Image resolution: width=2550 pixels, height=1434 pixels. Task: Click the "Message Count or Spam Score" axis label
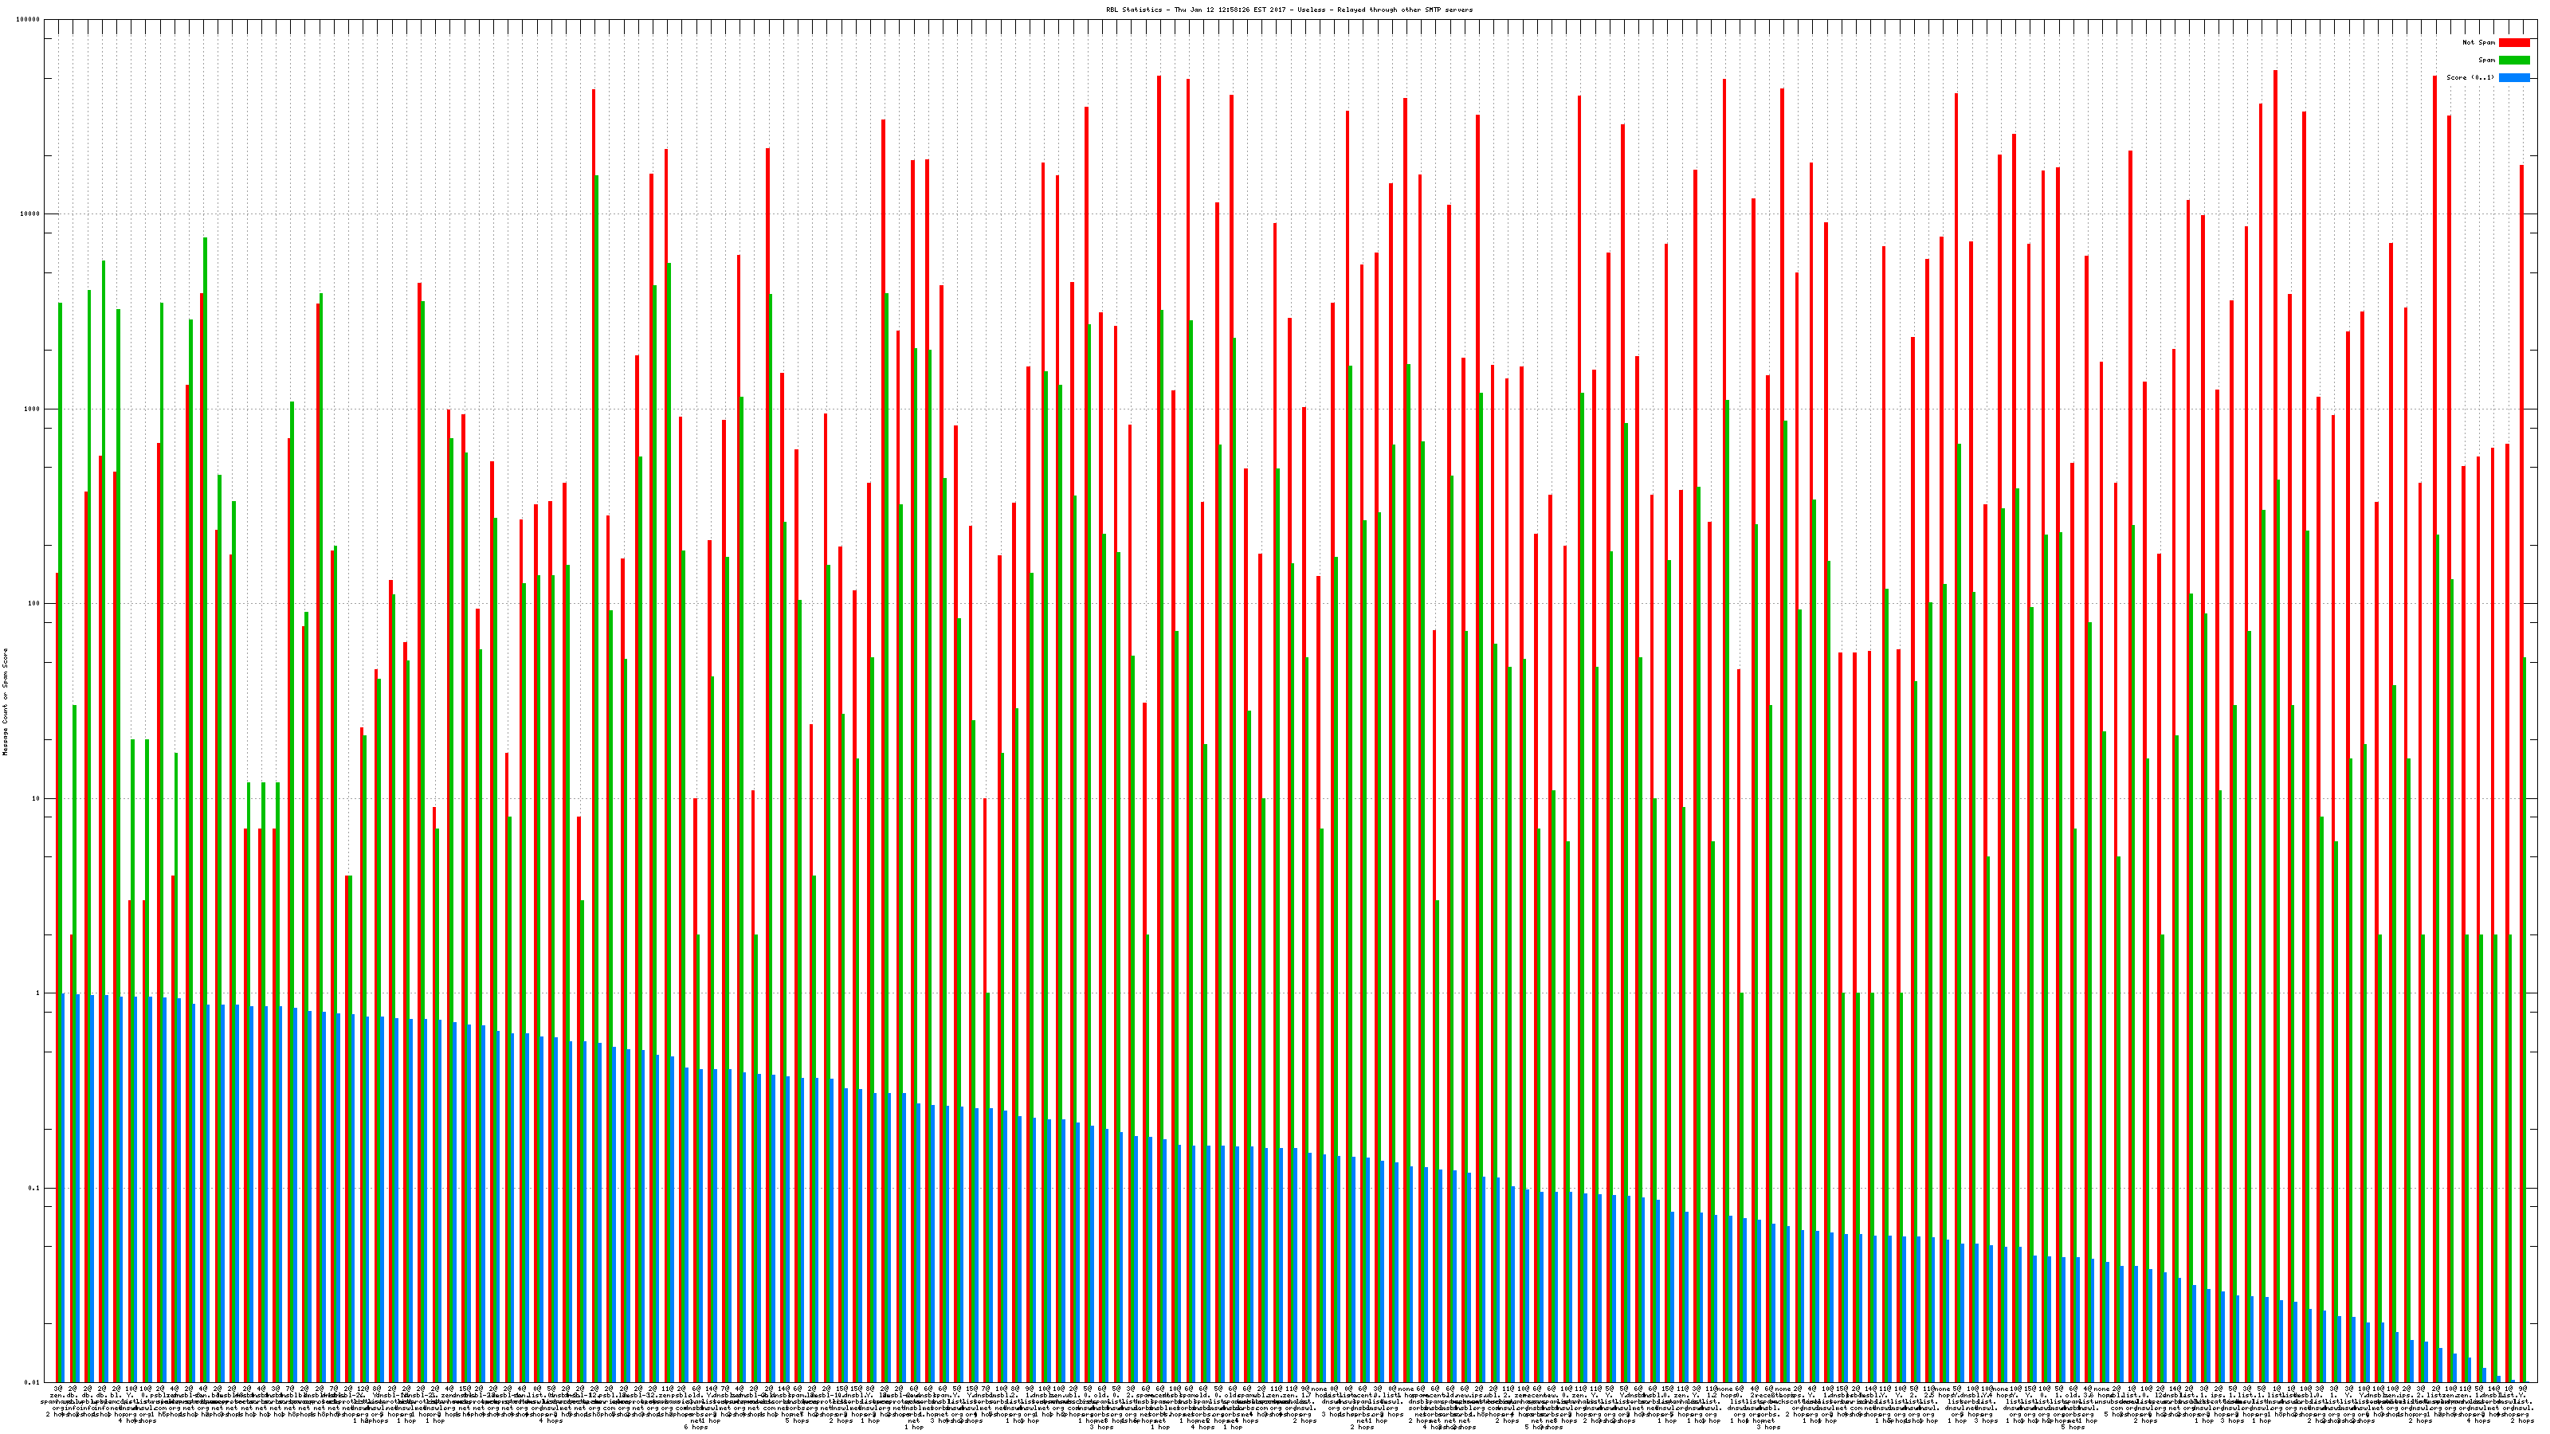pos(5,702)
